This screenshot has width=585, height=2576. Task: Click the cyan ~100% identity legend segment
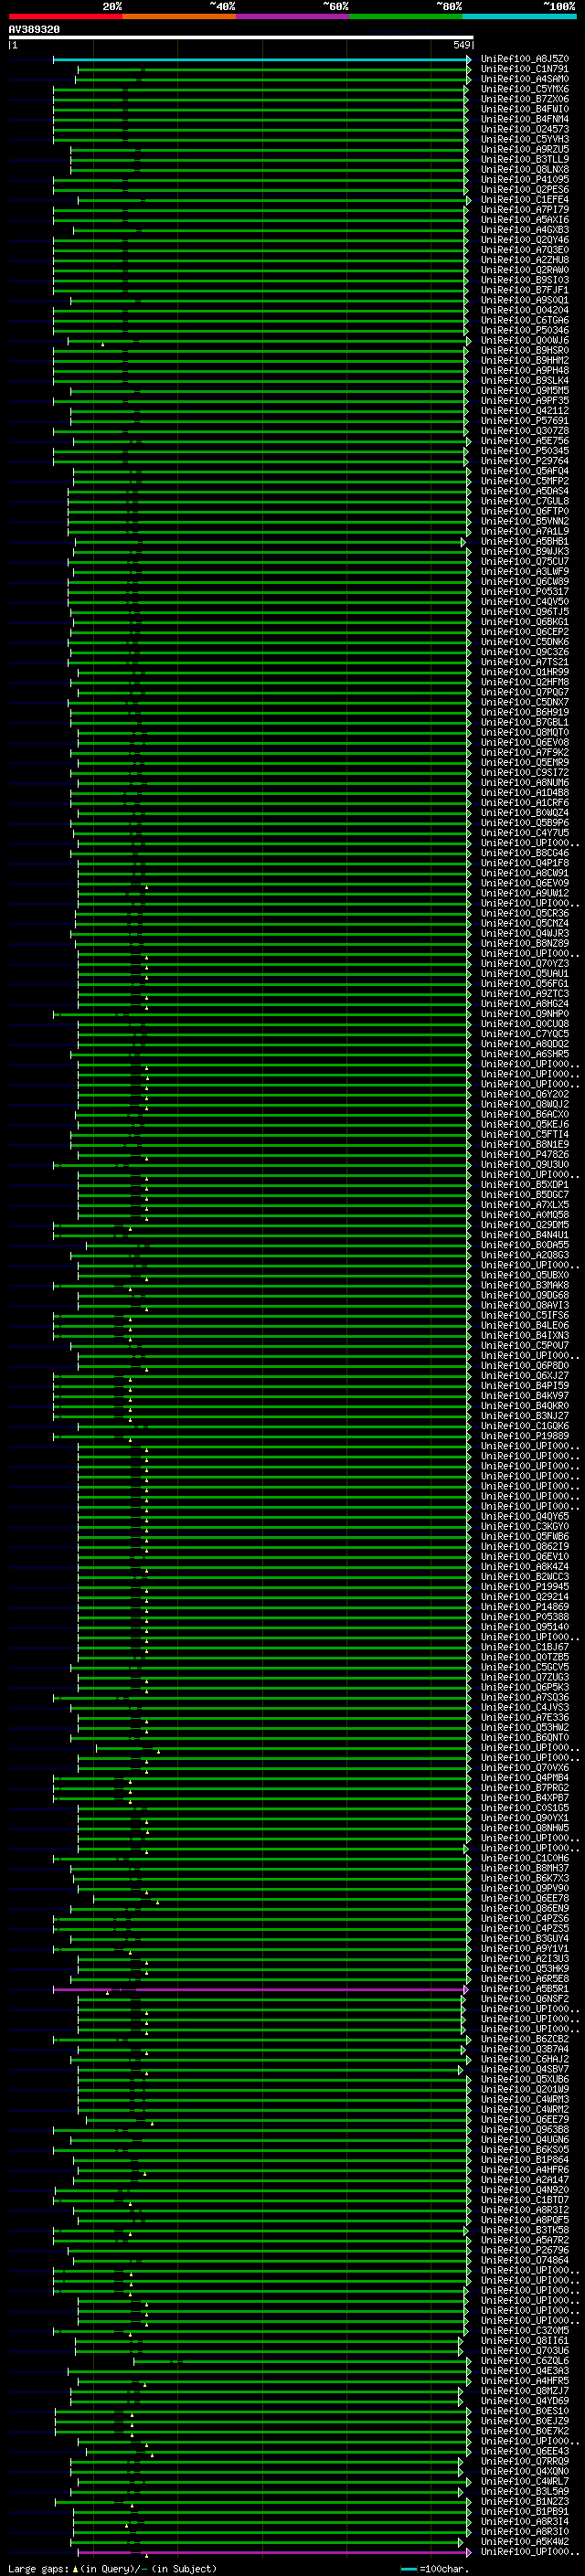click(519, 16)
